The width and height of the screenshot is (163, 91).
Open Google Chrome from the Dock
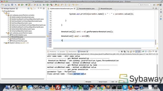point(103,87)
